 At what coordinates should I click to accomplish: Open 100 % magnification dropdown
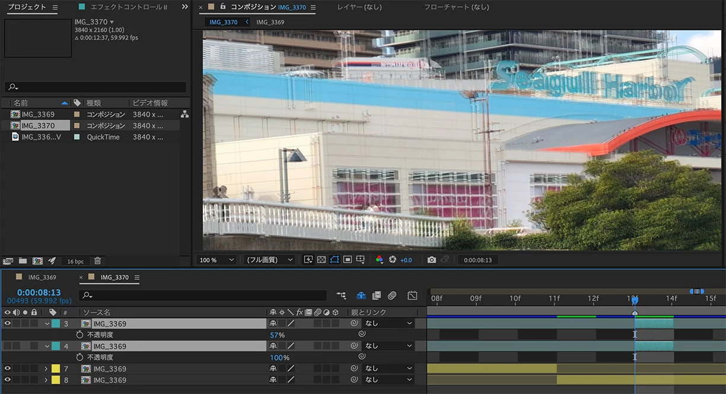[x=216, y=260]
